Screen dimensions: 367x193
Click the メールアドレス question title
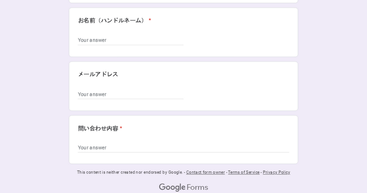[x=98, y=74]
